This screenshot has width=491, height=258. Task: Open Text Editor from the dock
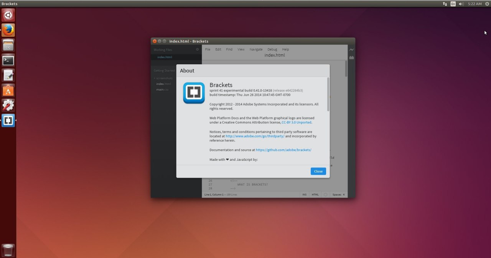[8, 75]
